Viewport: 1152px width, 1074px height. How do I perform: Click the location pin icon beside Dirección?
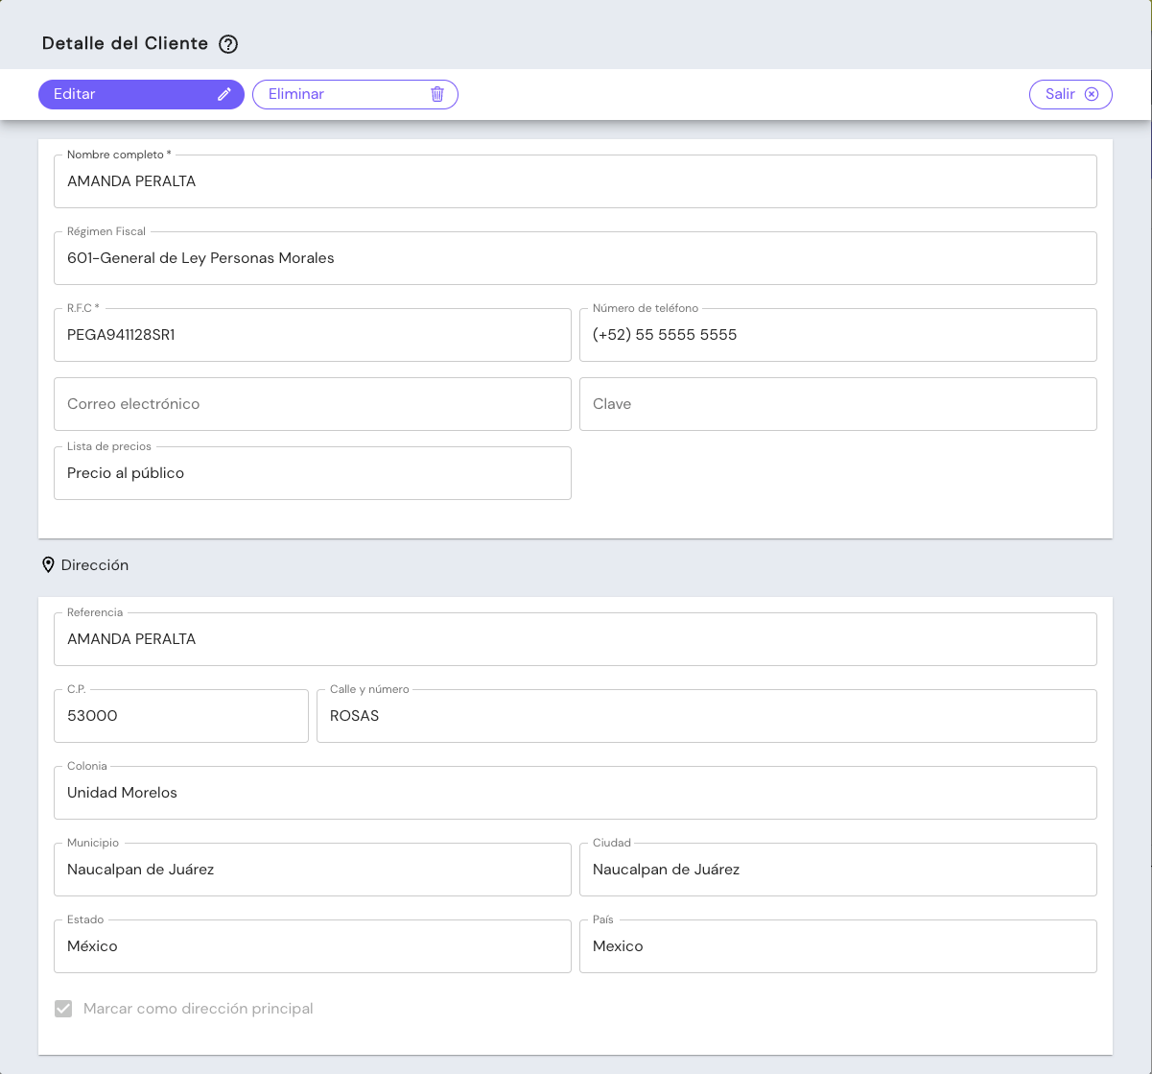pos(48,564)
